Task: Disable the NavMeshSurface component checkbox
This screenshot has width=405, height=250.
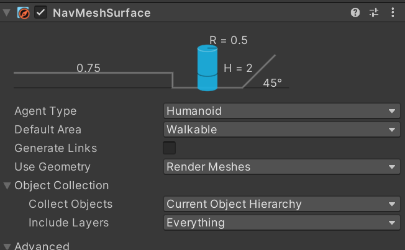Action: (40, 12)
